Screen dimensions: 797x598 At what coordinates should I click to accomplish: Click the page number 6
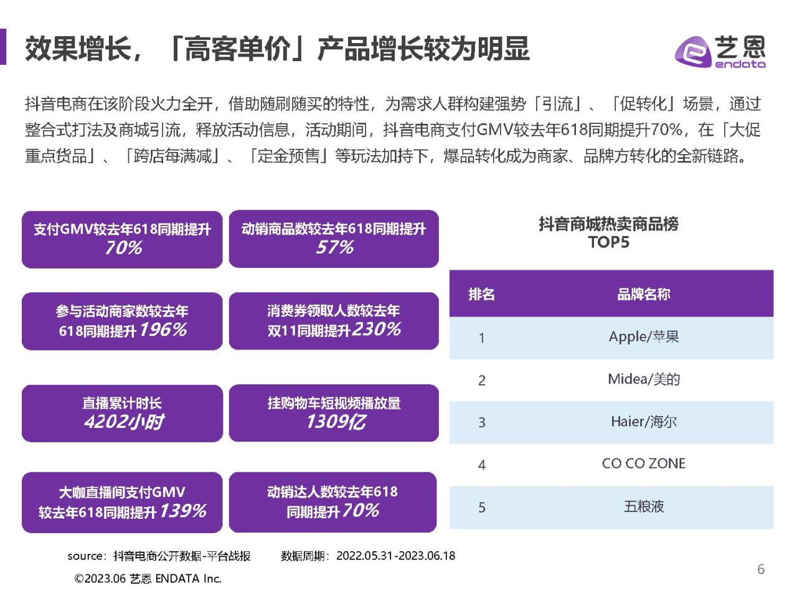[x=760, y=569]
